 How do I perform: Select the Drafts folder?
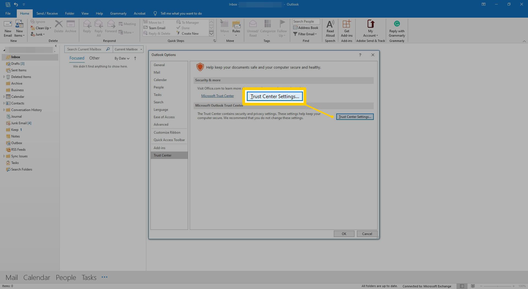30,64
